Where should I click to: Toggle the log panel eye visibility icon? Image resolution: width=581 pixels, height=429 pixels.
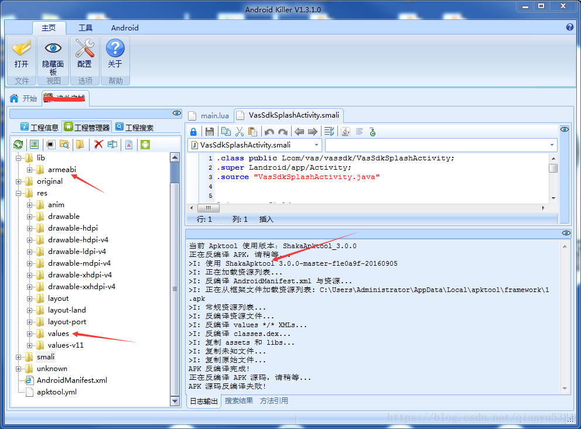click(566, 233)
